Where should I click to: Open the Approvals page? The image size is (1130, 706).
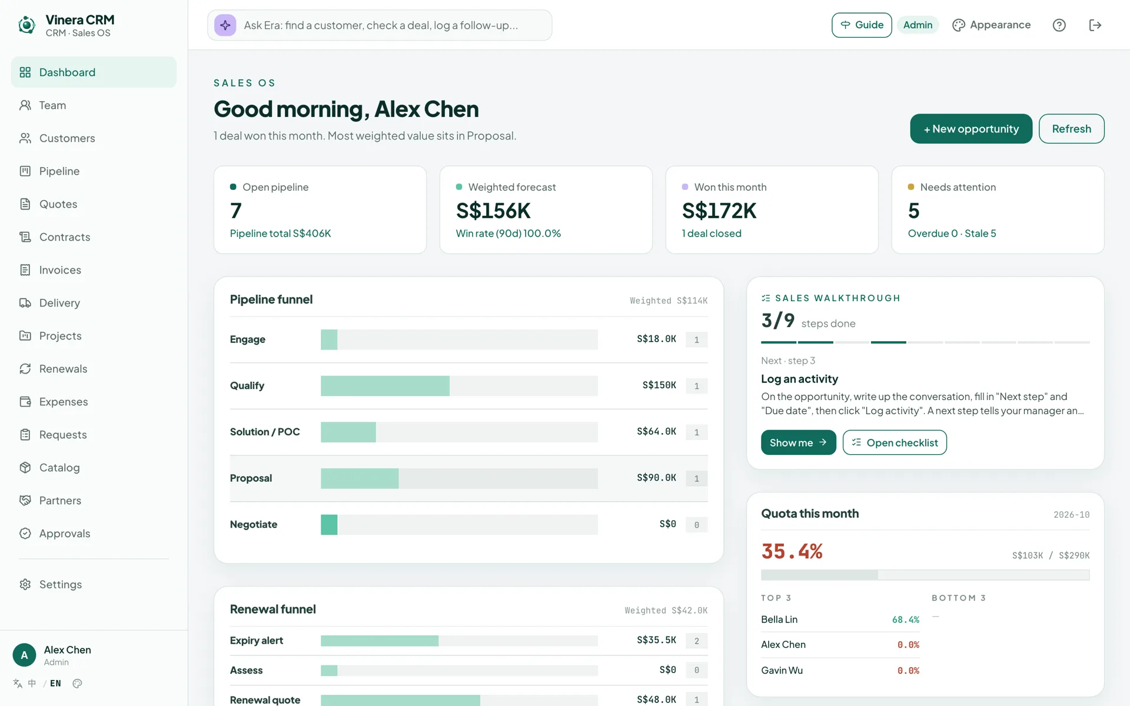pos(94,534)
